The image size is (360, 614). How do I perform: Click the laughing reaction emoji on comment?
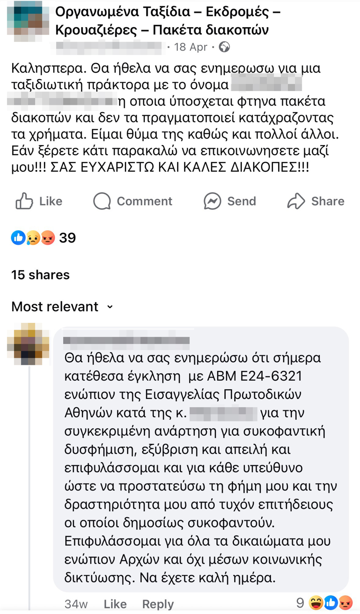pyautogui.click(x=316, y=602)
